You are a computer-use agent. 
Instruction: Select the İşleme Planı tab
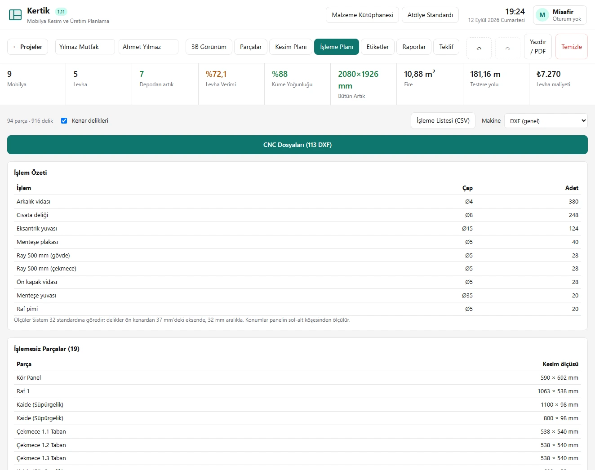(x=337, y=47)
